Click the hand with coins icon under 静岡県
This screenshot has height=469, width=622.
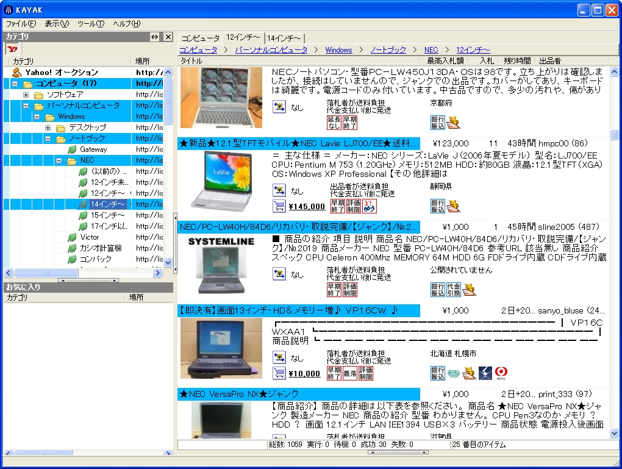coord(454,206)
